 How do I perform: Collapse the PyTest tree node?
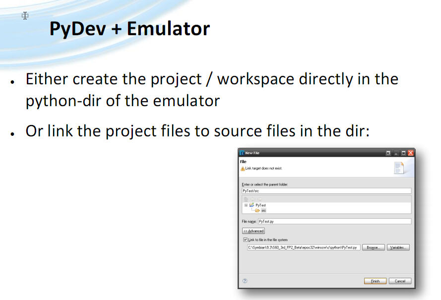246,205
